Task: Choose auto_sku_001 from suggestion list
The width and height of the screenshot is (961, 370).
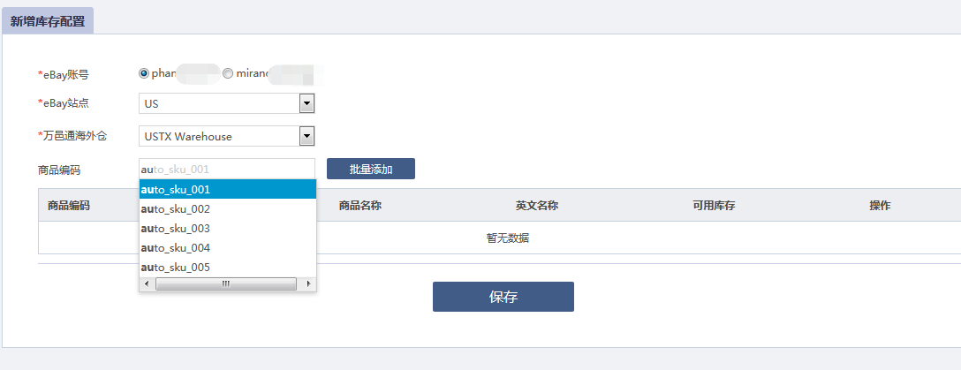Action: pyautogui.click(x=227, y=189)
